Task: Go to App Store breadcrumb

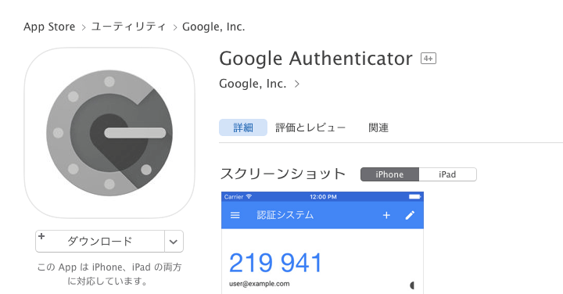Action: tap(49, 27)
